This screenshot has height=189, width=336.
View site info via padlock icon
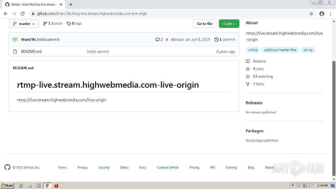(33, 14)
